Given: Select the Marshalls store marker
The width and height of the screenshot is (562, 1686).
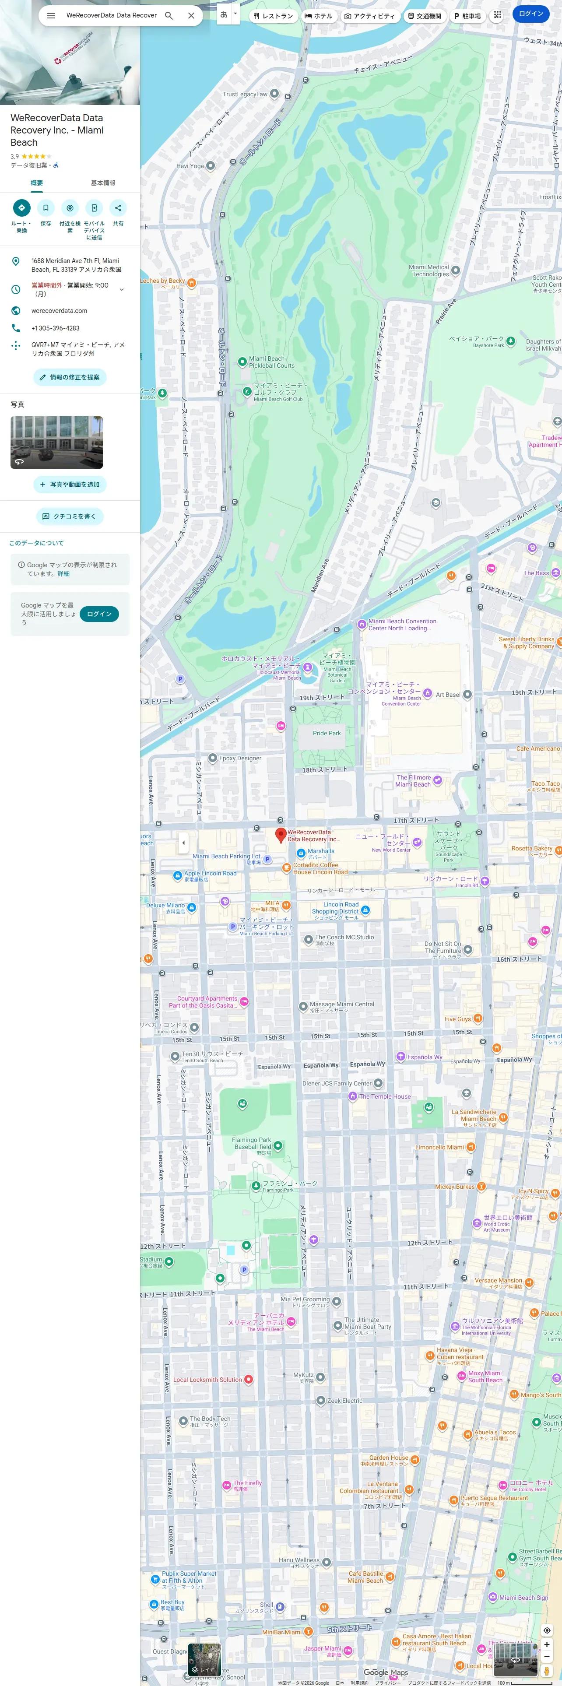Looking at the screenshot, I should [301, 853].
